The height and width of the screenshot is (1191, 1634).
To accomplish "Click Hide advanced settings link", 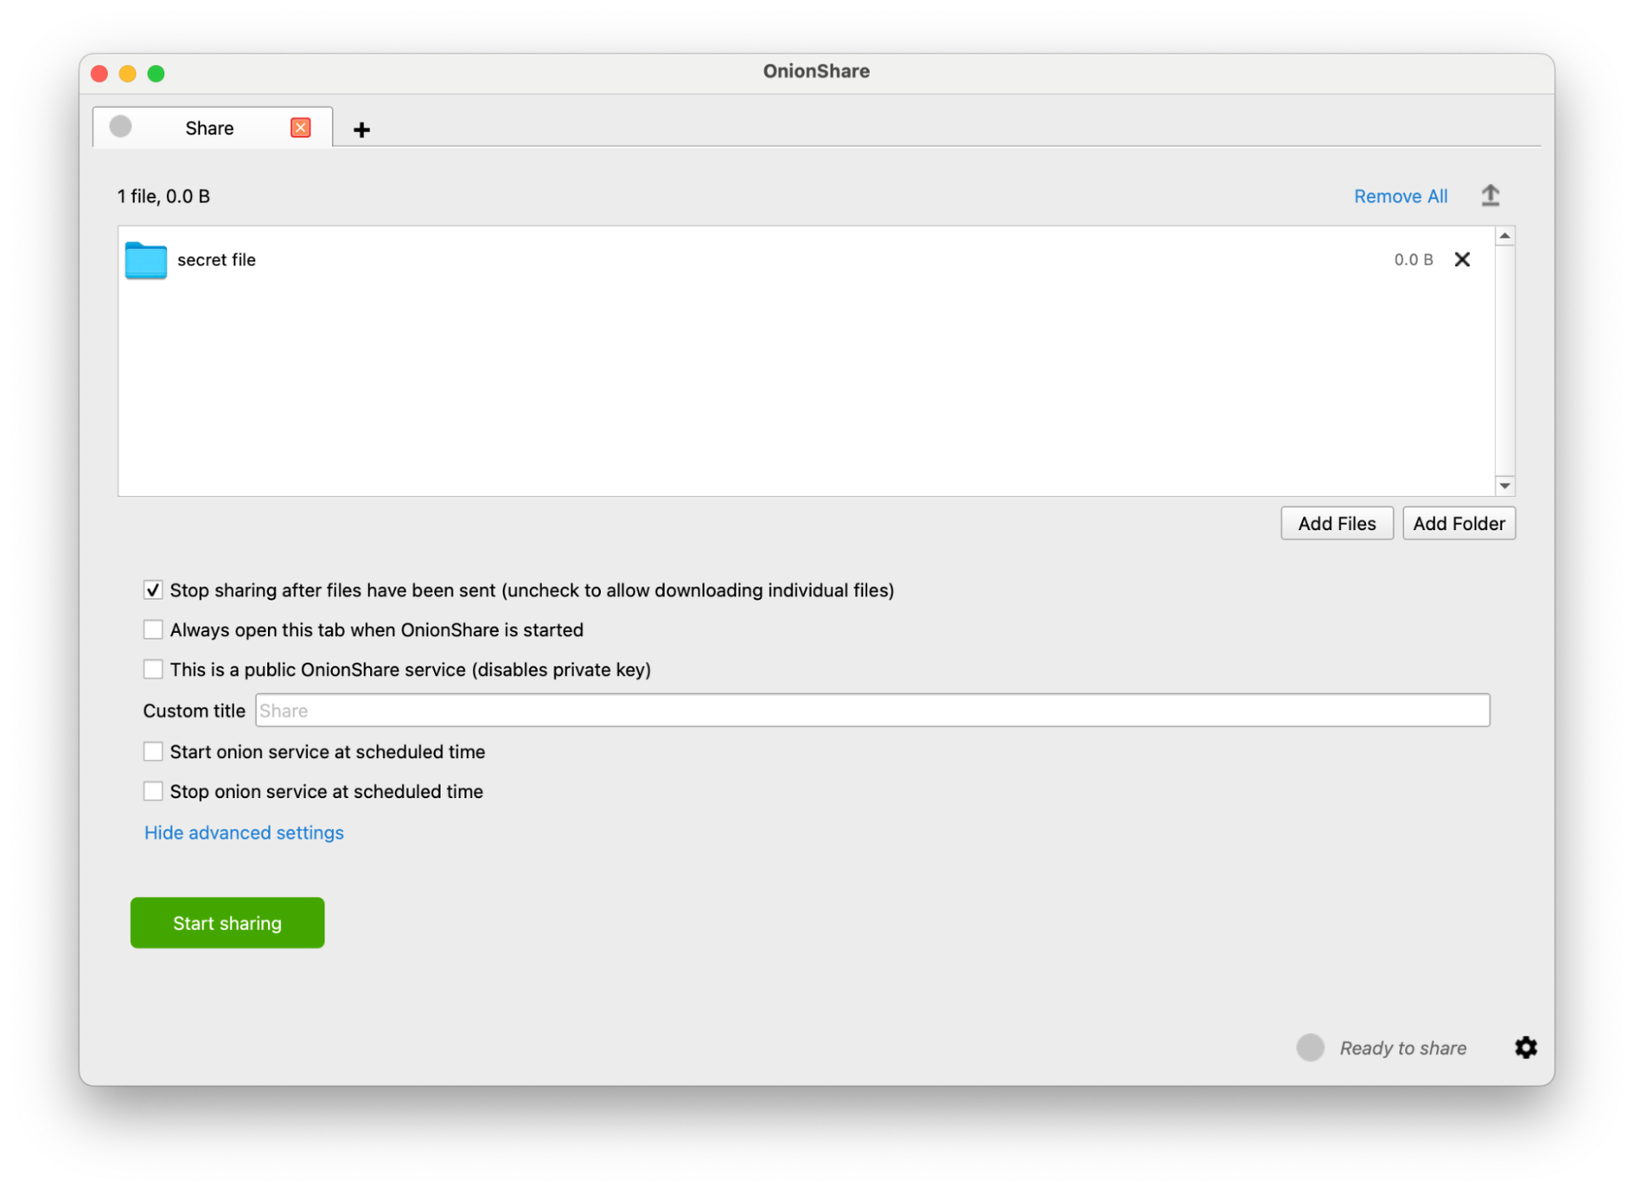I will point(243,833).
